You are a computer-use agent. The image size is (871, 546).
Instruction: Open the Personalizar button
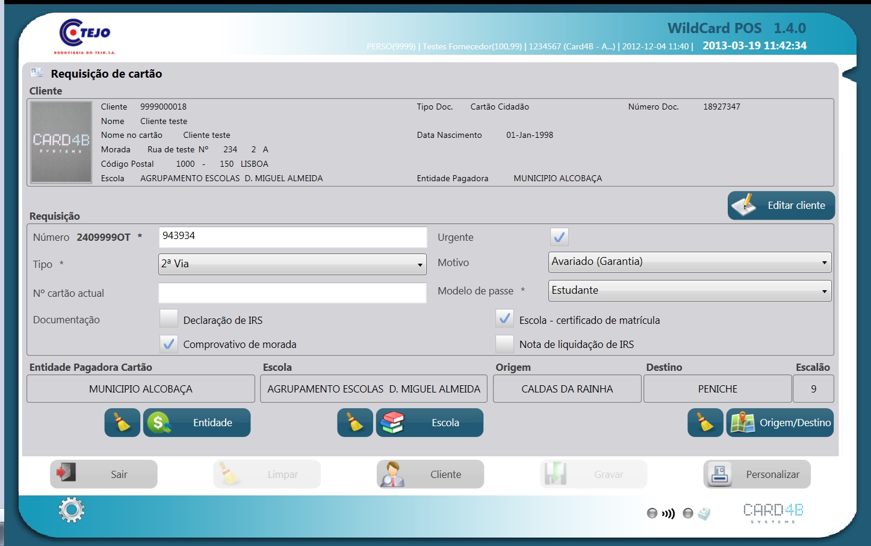[x=757, y=474]
